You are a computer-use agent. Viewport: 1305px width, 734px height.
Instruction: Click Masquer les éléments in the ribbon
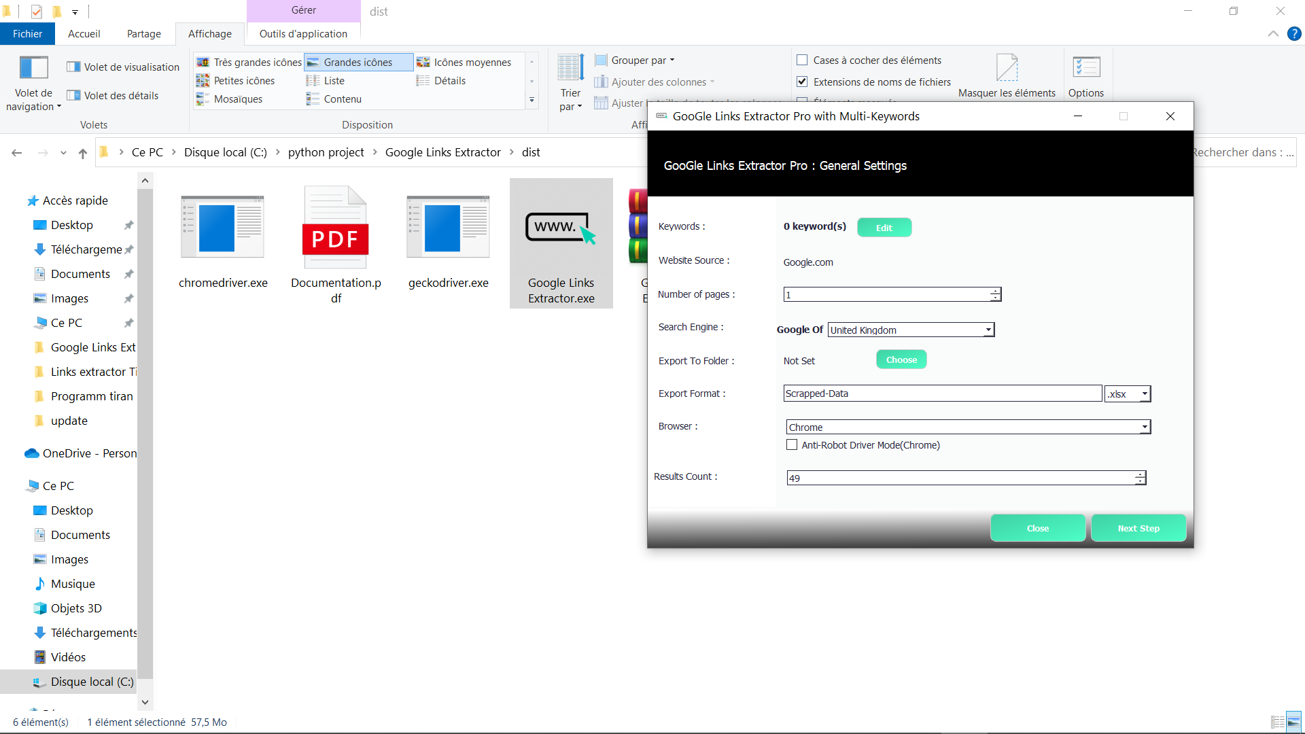[1007, 73]
